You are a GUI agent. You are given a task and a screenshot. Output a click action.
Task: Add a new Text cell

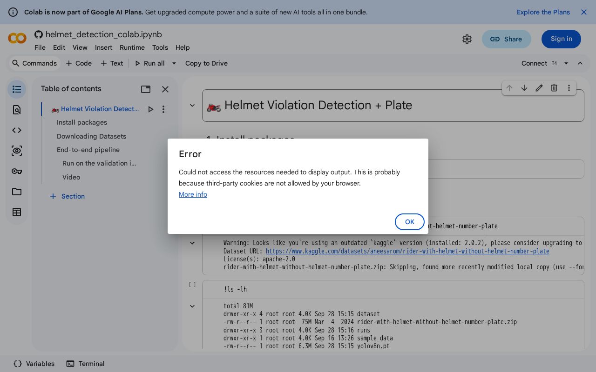[x=112, y=63]
